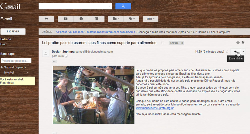Toggle the importance marker beside the subject
Viewport: 250px width, 134px height.
[163, 43]
